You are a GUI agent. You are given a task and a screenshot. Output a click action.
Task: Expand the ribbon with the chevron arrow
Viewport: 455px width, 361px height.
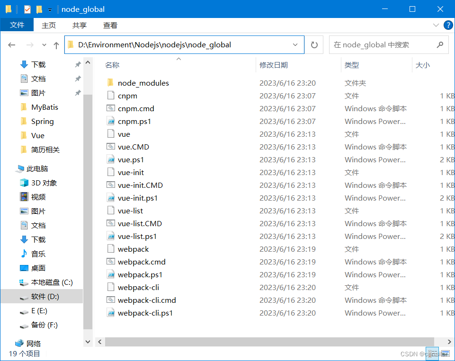[x=436, y=25]
